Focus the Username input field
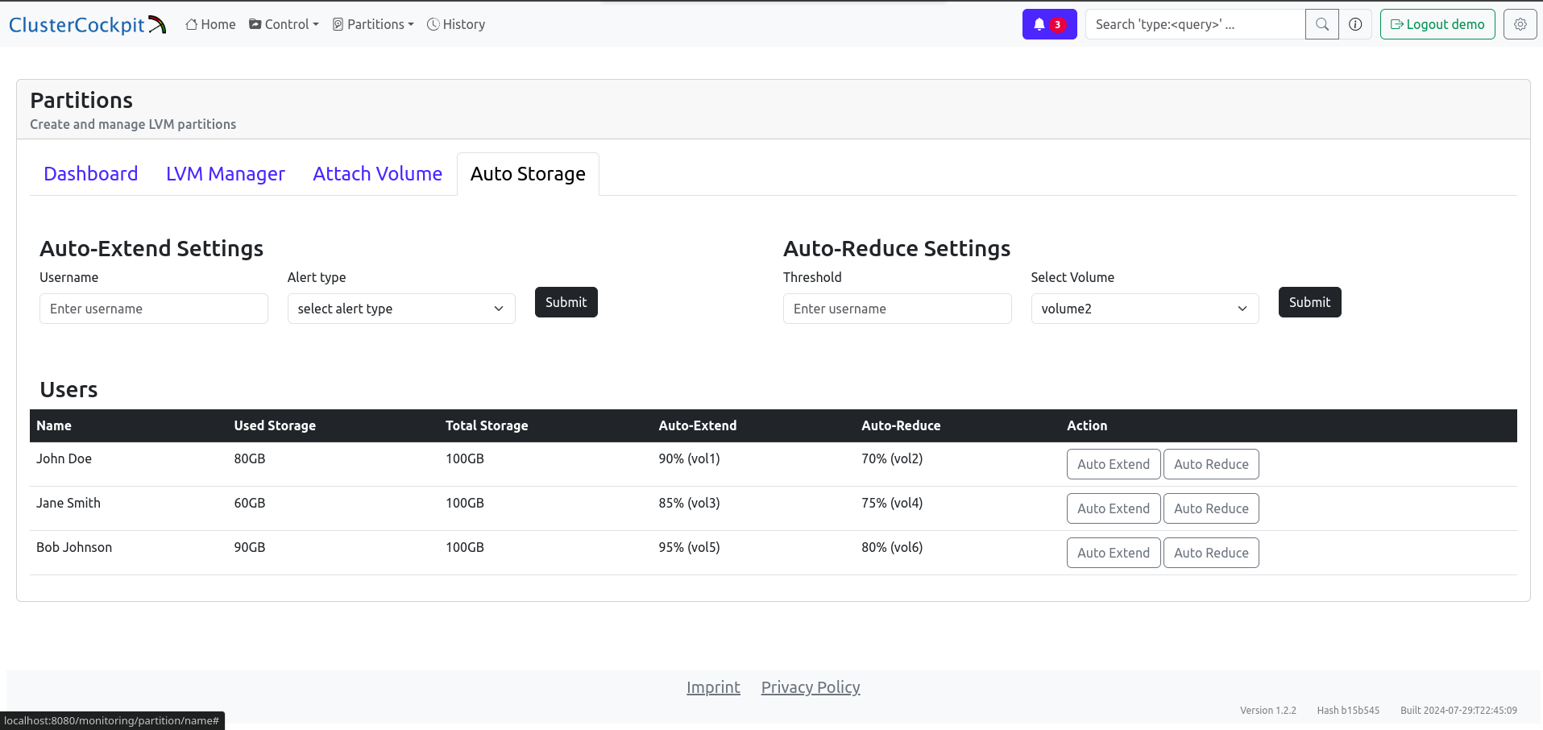Viewport: 1543px width, 730px height. [153, 309]
